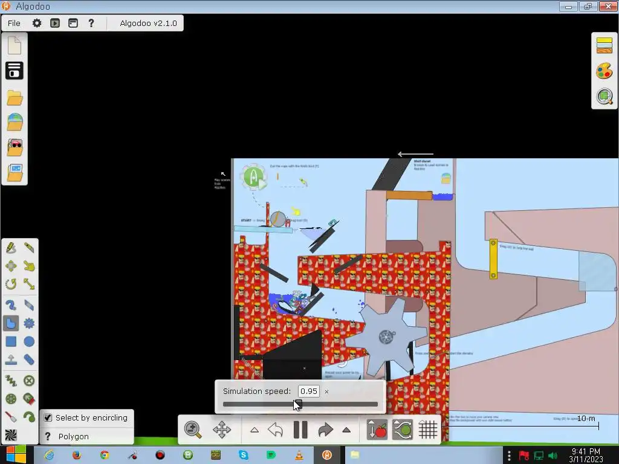Click the Algodoo v2.1.0 label
Viewport: 619px width, 464px height.
148,24
